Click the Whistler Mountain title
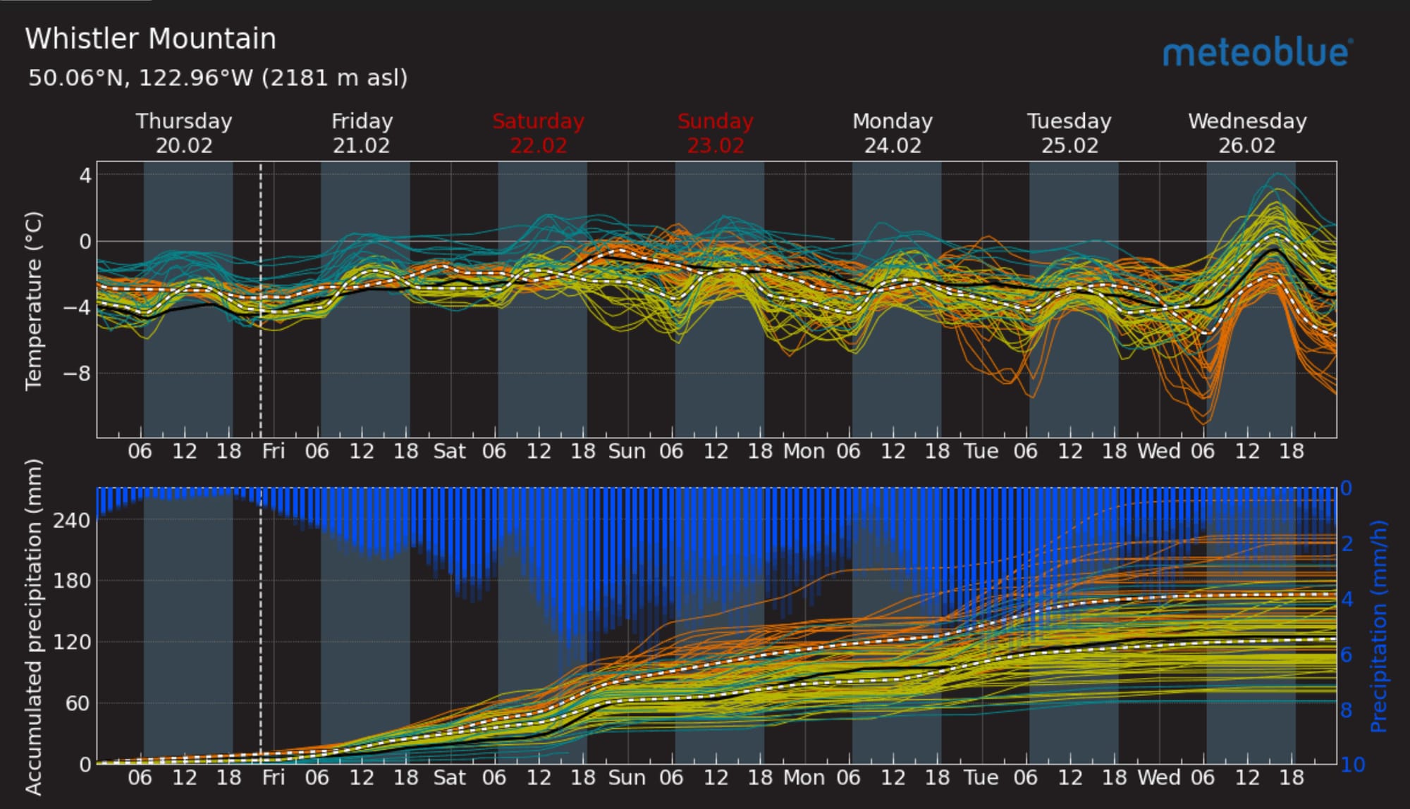 click(x=150, y=39)
